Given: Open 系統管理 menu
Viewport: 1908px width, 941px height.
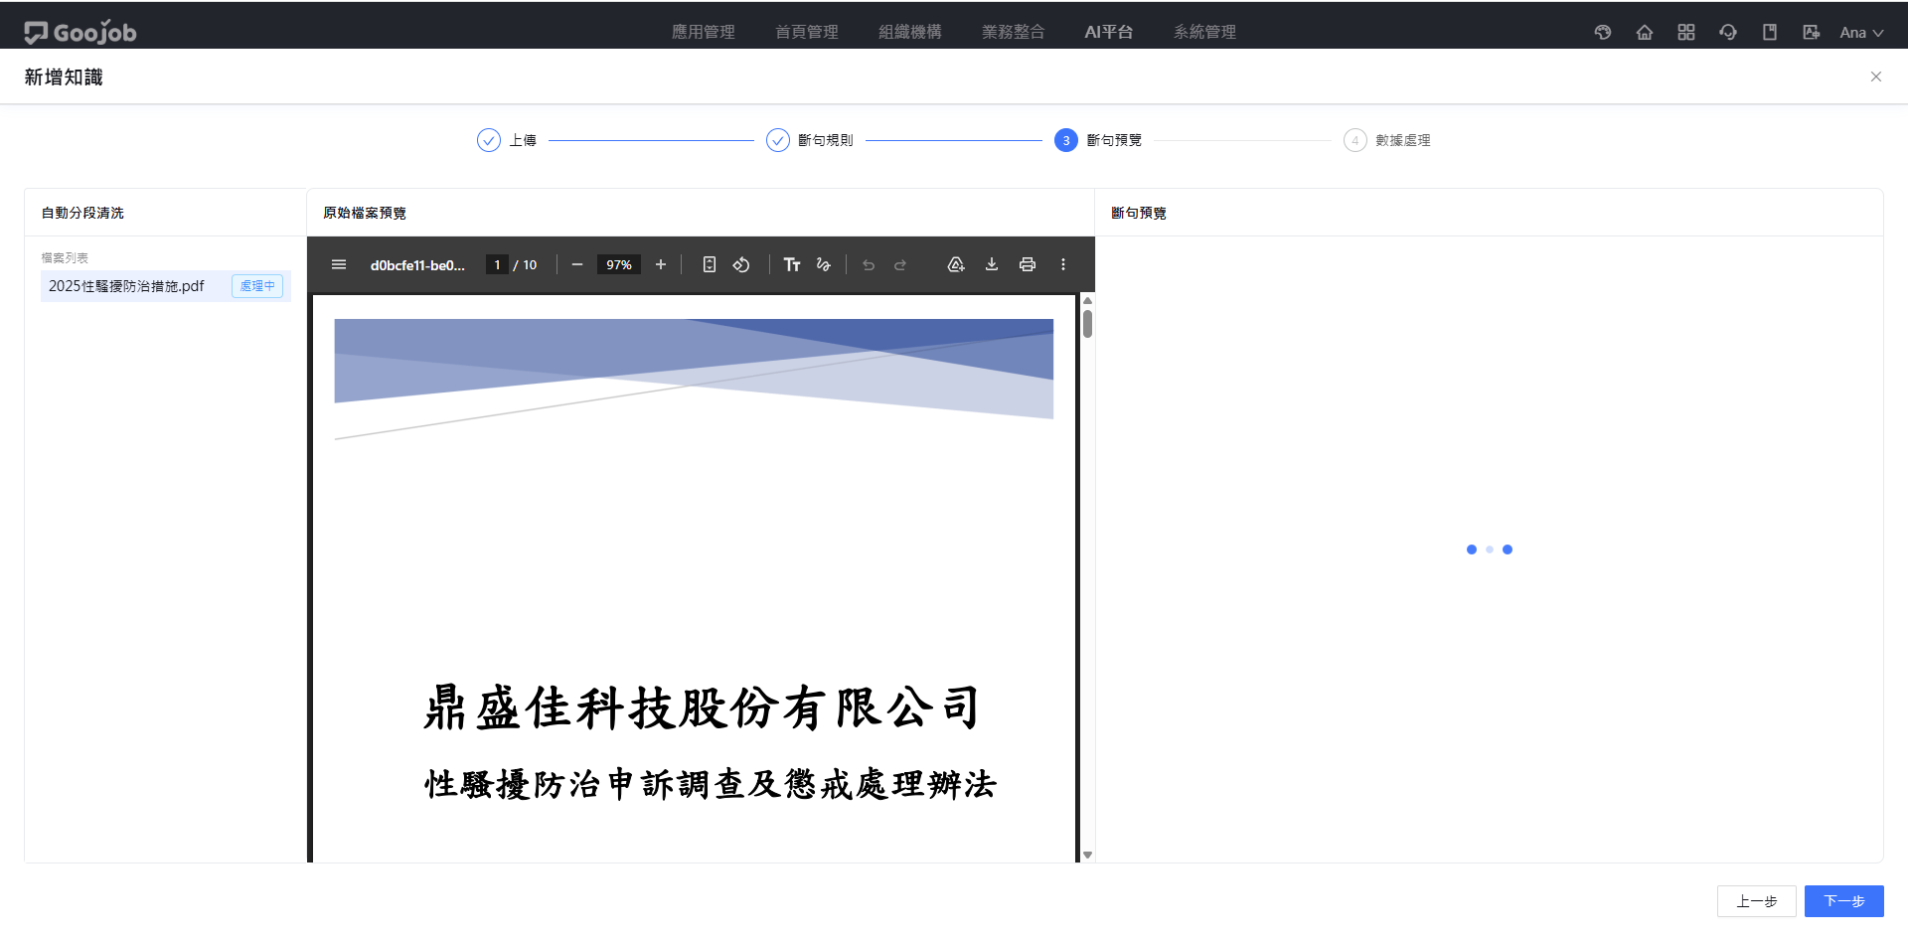Looking at the screenshot, I should tap(1205, 32).
